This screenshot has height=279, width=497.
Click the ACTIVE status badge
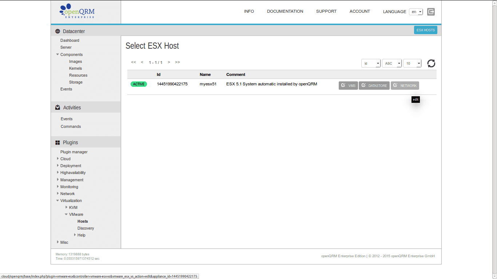(139, 84)
